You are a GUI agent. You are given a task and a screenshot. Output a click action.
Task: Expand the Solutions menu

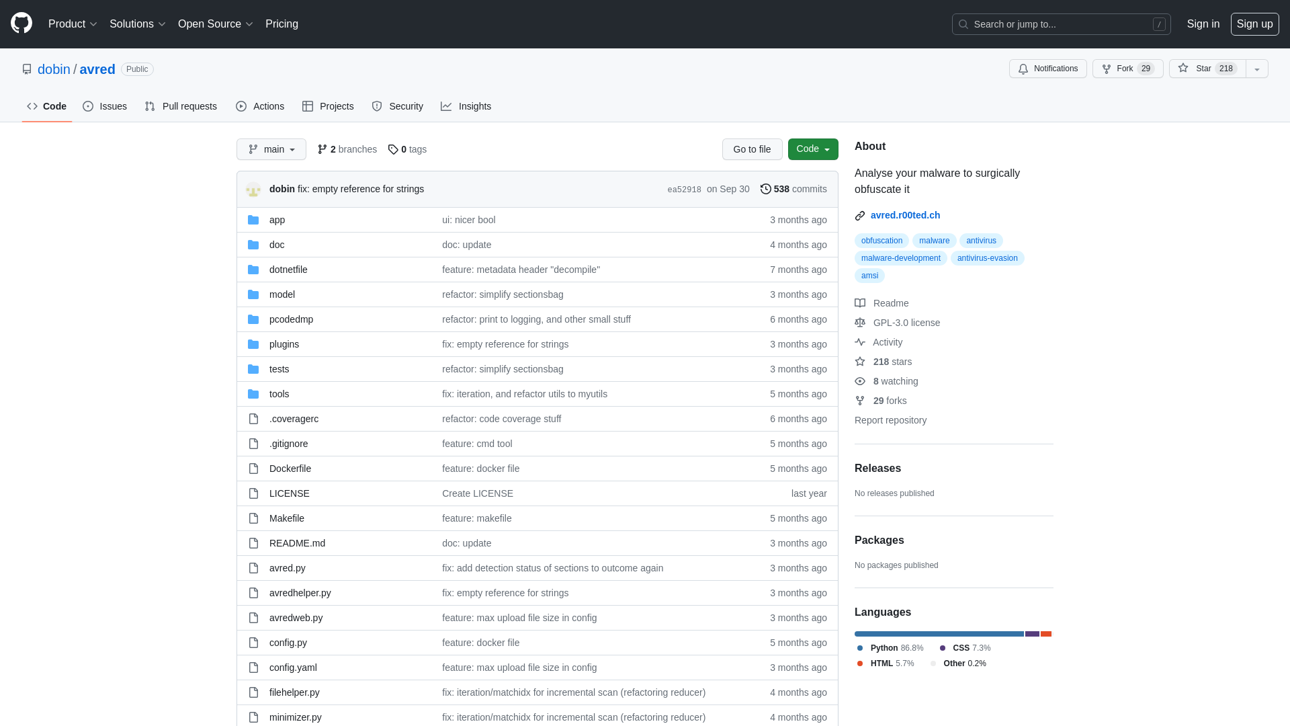138,24
